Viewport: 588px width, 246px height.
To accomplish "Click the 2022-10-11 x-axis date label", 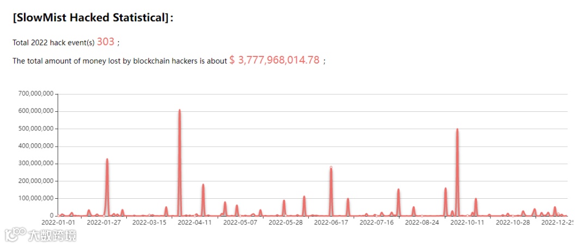I will click(467, 223).
